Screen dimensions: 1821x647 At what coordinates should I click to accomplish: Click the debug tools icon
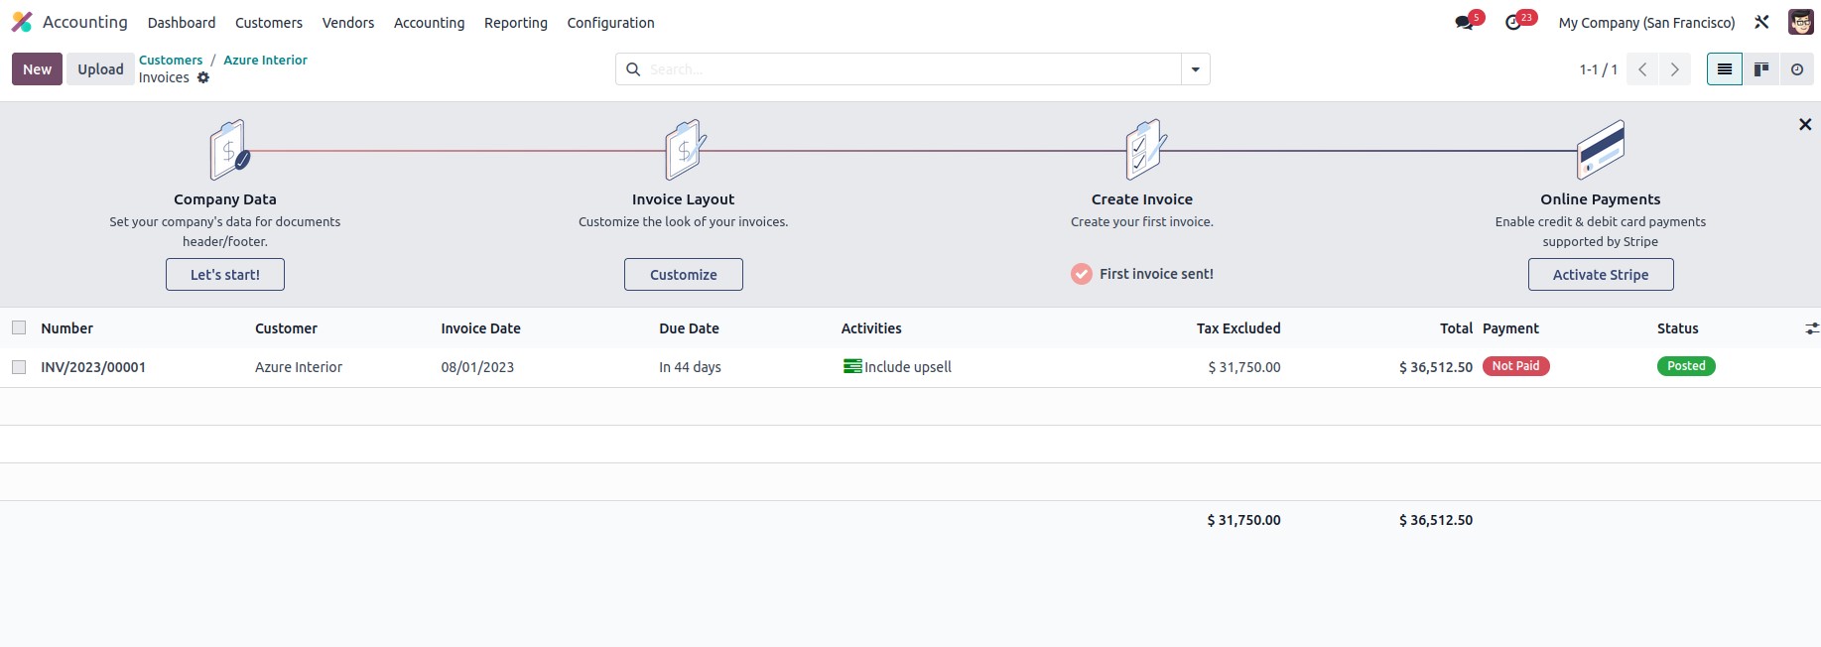click(x=1761, y=22)
